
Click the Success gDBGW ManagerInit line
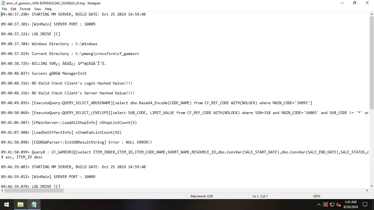click(44, 73)
